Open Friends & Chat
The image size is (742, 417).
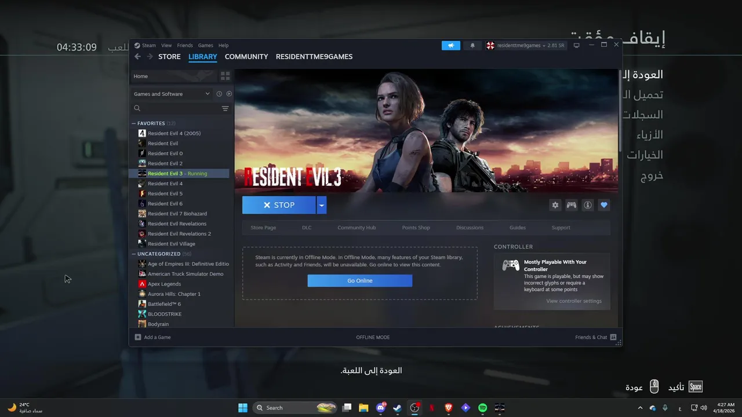(595, 337)
